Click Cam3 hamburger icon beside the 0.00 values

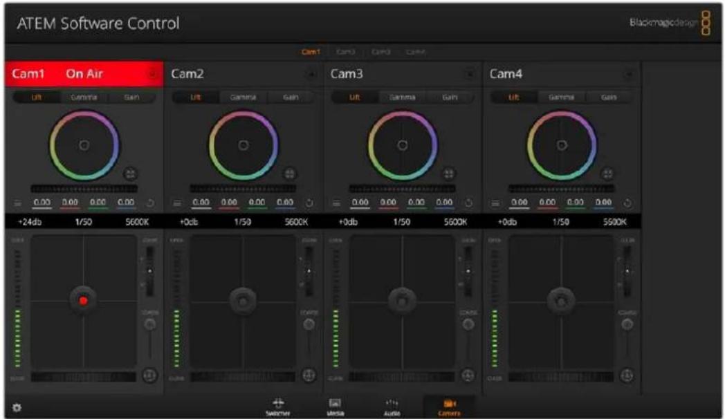coord(336,203)
